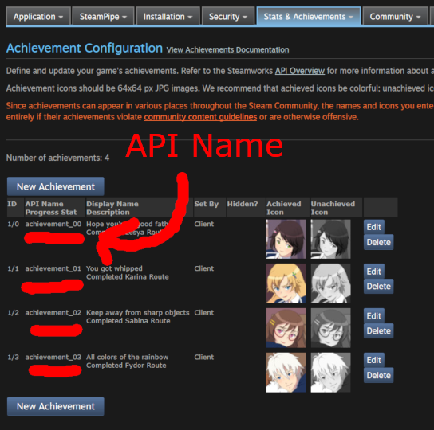Viewport: 434px width, 430px height.
Task: Click 'Keep away from sharp objects' name
Action: click(x=138, y=313)
